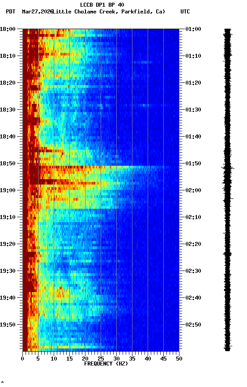The width and height of the screenshot is (247, 387).
Task: Click the "25" frequency axis tick label
Action: coord(101,359)
